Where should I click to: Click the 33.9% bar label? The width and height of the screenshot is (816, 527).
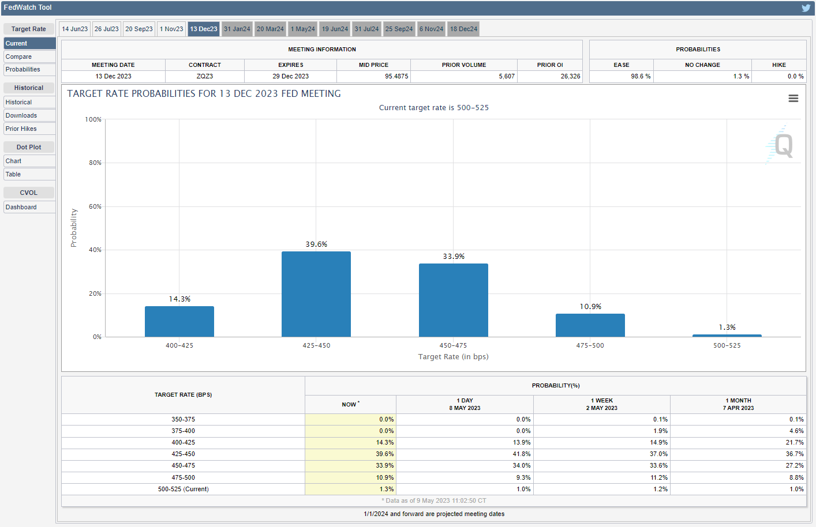tap(454, 257)
